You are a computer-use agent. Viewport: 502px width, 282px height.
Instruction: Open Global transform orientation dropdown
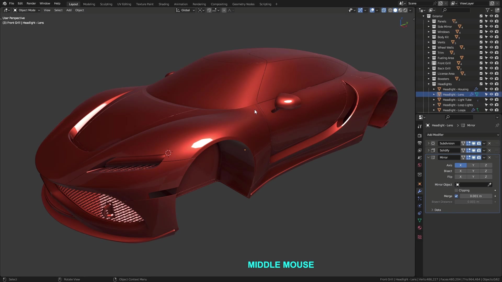point(185,10)
